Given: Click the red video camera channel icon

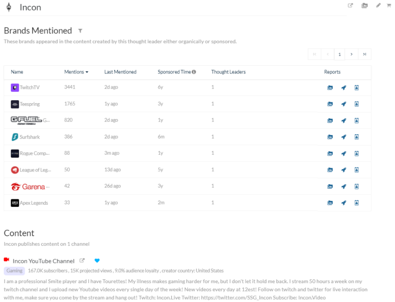Looking at the screenshot, I should tap(7, 259).
